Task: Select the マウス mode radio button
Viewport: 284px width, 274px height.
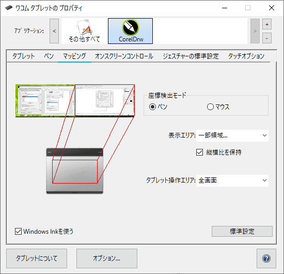Action: 210,107
